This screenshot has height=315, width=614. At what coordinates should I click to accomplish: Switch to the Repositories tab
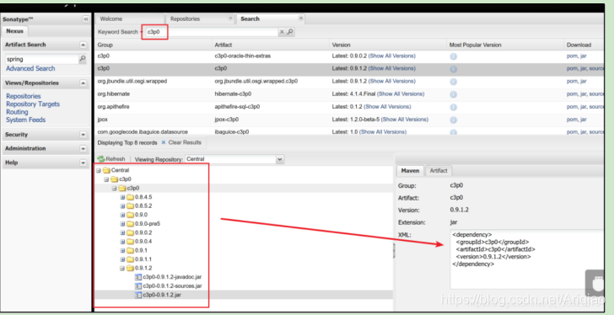pos(200,19)
